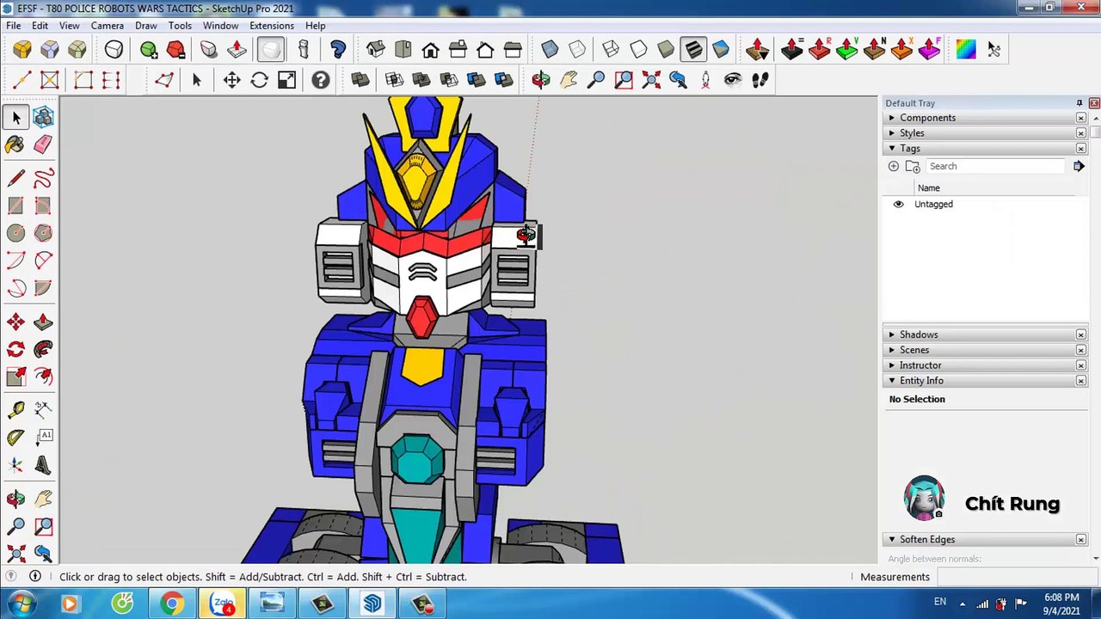
Task: Pick the Tape Measure tool
Action: click(x=15, y=410)
